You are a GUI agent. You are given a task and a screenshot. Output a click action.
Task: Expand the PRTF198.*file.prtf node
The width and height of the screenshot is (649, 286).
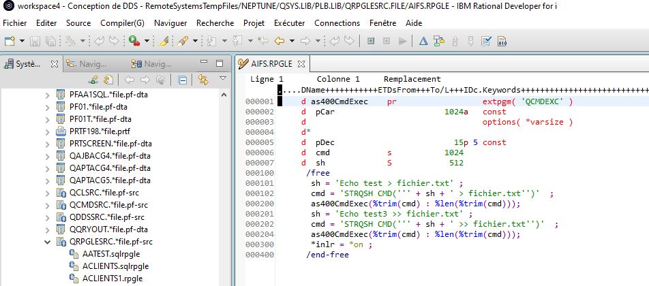pyautogui.click(x=47, y=132)
